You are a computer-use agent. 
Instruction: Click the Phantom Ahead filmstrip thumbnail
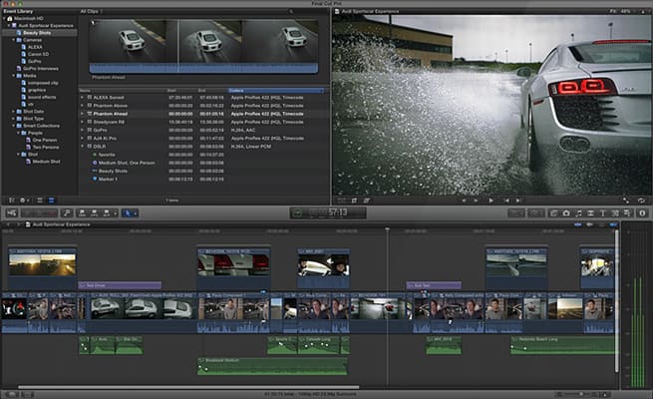coord(204,46)
